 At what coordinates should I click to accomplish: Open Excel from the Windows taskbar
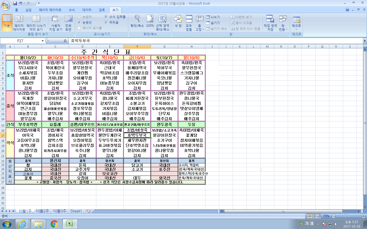[x=70, y=224]
